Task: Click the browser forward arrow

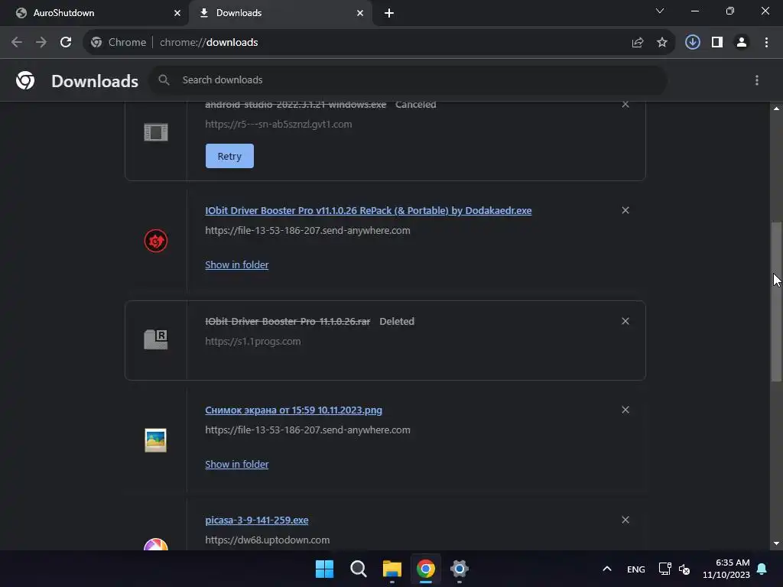Action: click(x=41, y=43)
